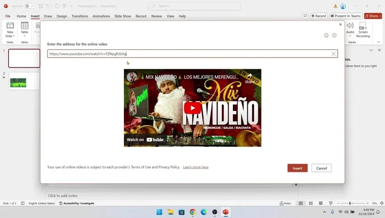Switch to the Animations tab
Screen dimensions: 385x218
(101, 16)
